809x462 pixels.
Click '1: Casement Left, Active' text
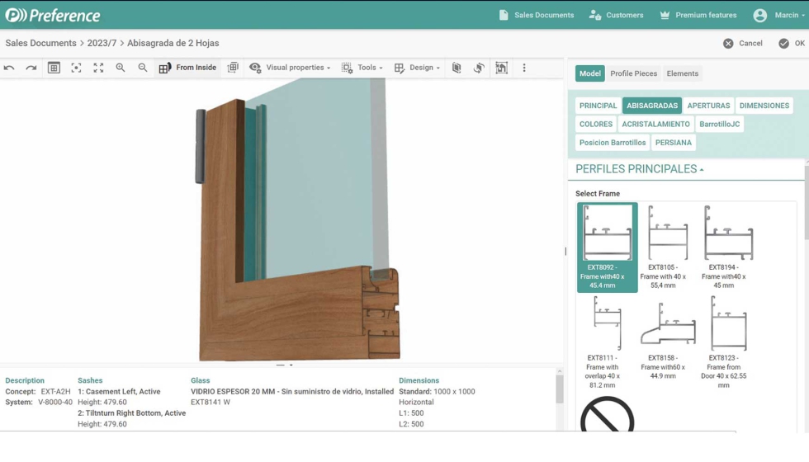point(119,391)
